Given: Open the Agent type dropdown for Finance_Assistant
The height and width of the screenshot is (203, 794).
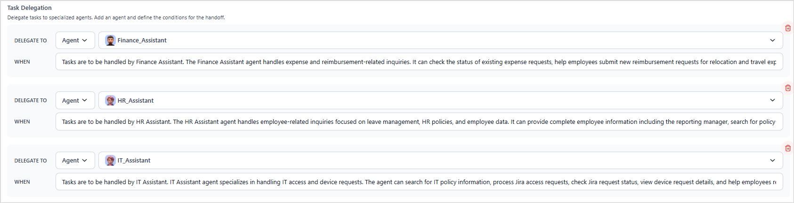Looking at the screenshot, I should [75, 41].
